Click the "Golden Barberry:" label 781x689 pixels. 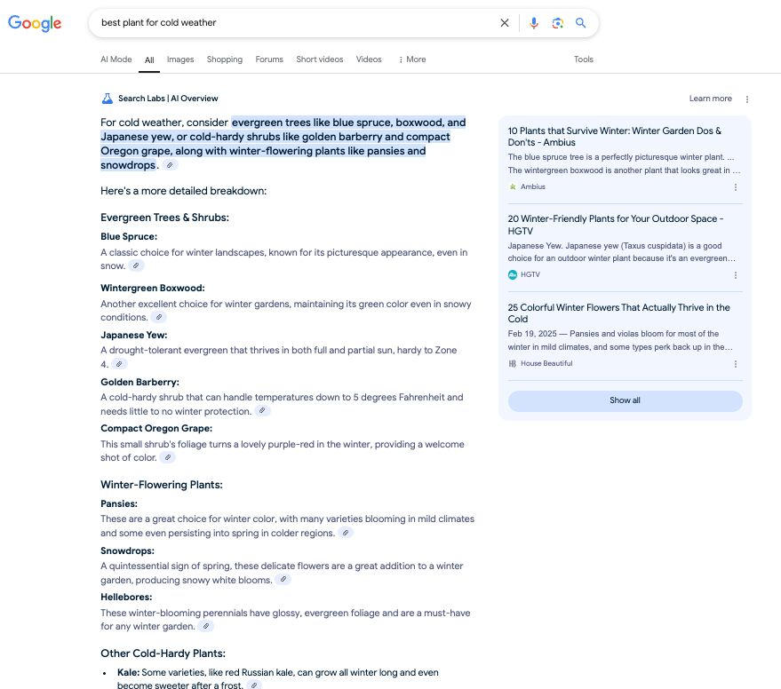139,383
